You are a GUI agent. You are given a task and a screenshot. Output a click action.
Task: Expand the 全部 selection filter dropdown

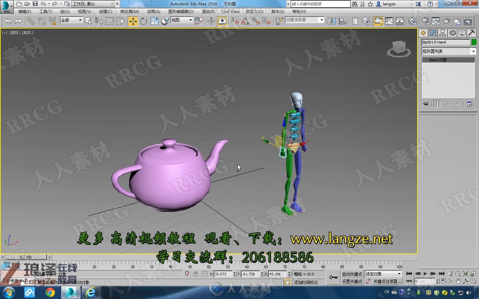click(80, 20)
